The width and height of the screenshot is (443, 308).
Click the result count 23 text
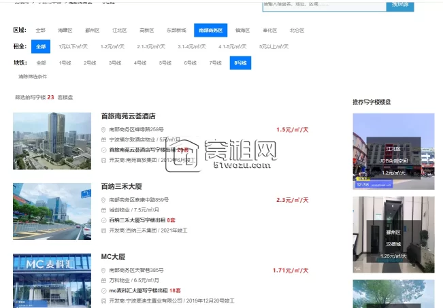[50, 97]
